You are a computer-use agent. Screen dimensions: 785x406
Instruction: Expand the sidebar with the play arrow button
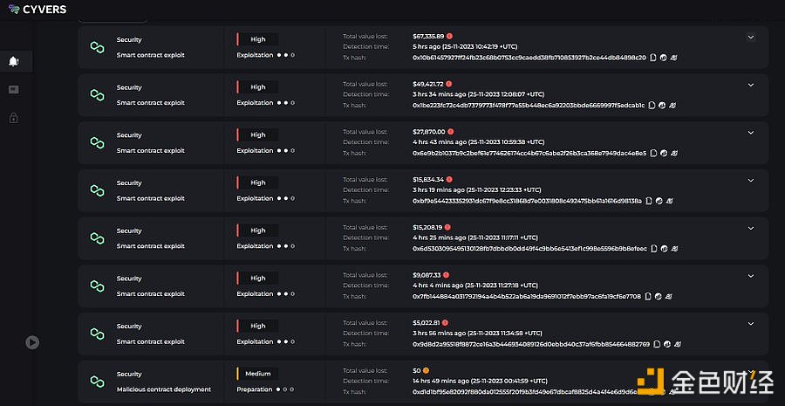click(32, 342)
